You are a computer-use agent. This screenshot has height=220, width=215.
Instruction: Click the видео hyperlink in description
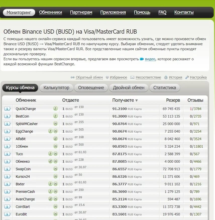[x=150, y=59]
